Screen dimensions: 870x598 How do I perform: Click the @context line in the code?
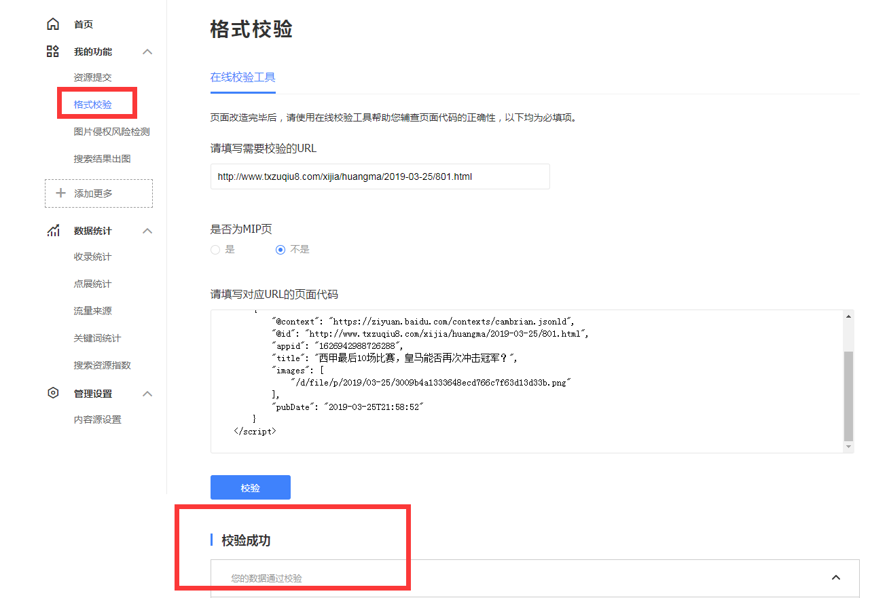424,321
